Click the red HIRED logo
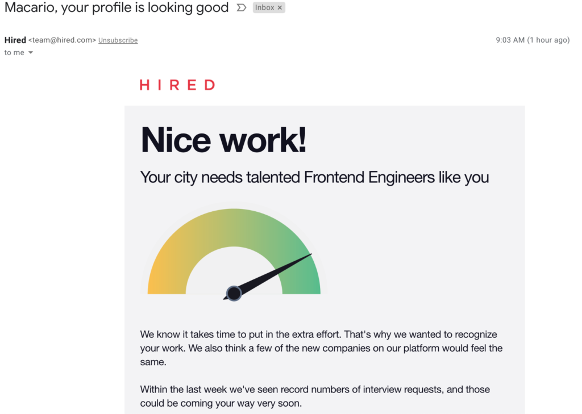The width and height of the screenshot is (582, 414). pos(177,85)
